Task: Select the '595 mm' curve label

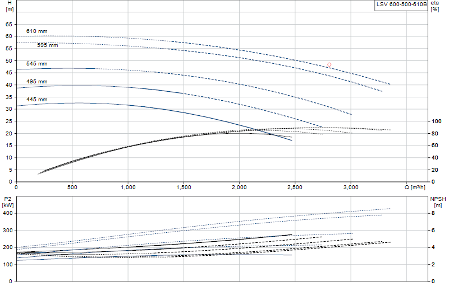Action: tap(48, 45)
